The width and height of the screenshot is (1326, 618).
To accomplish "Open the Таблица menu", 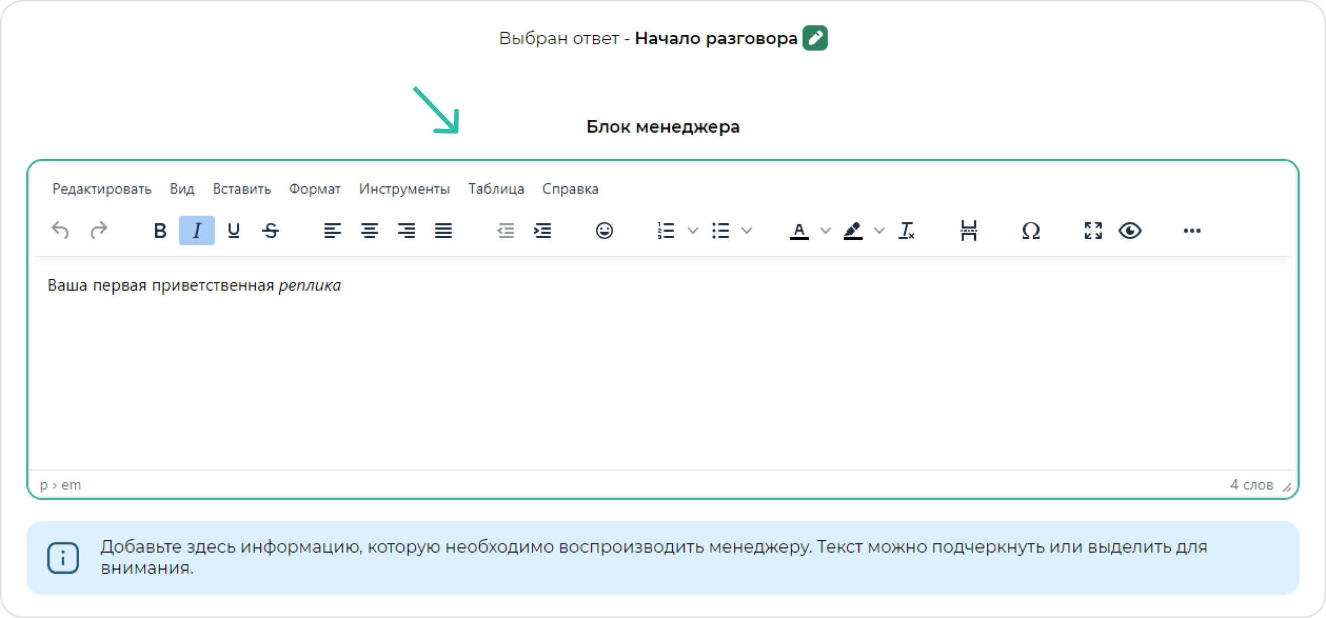I will [x=496, y=189].
